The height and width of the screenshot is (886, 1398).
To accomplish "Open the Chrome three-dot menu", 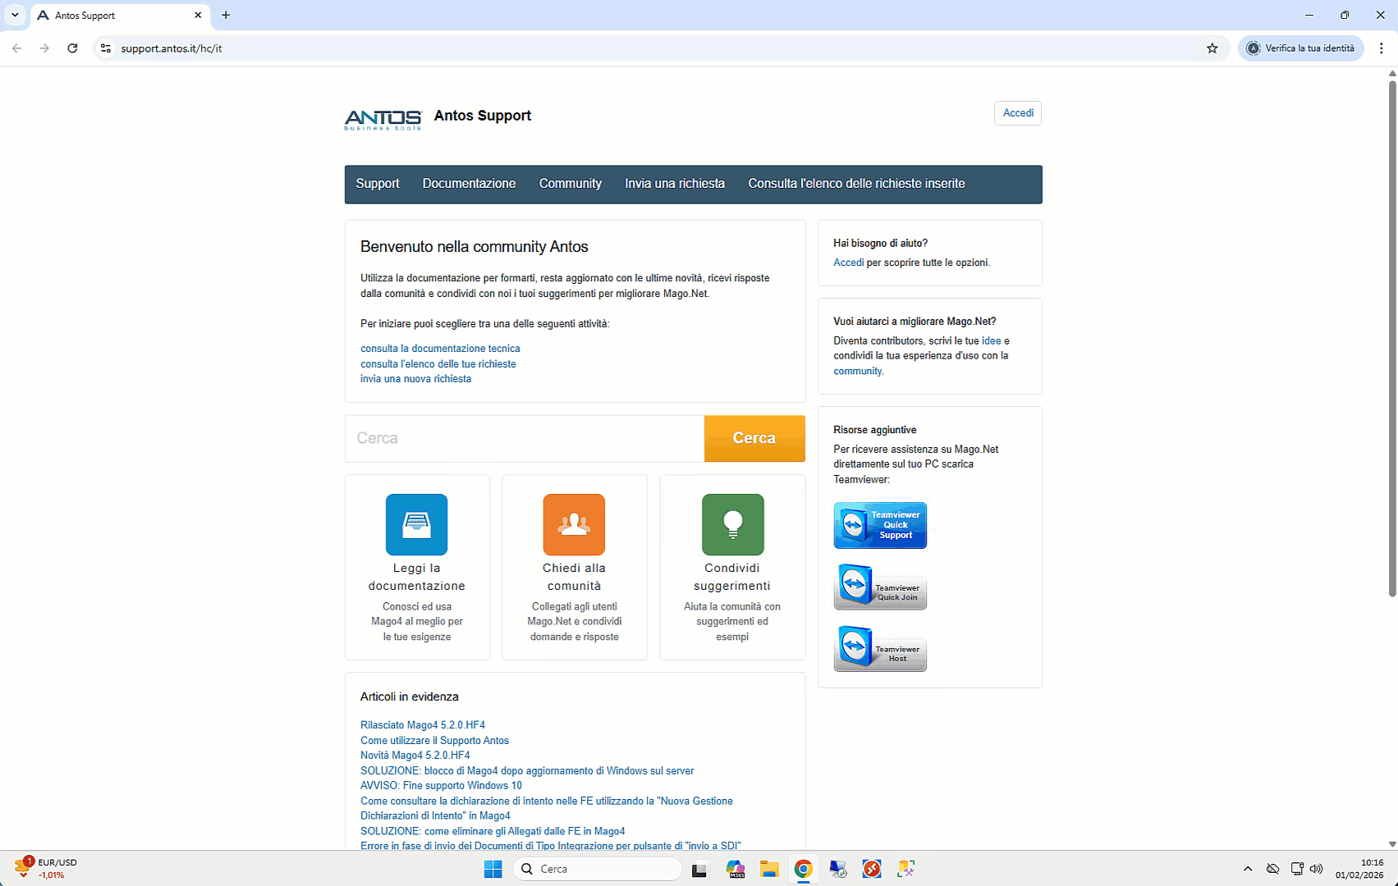I will [x=1382, y=48].
